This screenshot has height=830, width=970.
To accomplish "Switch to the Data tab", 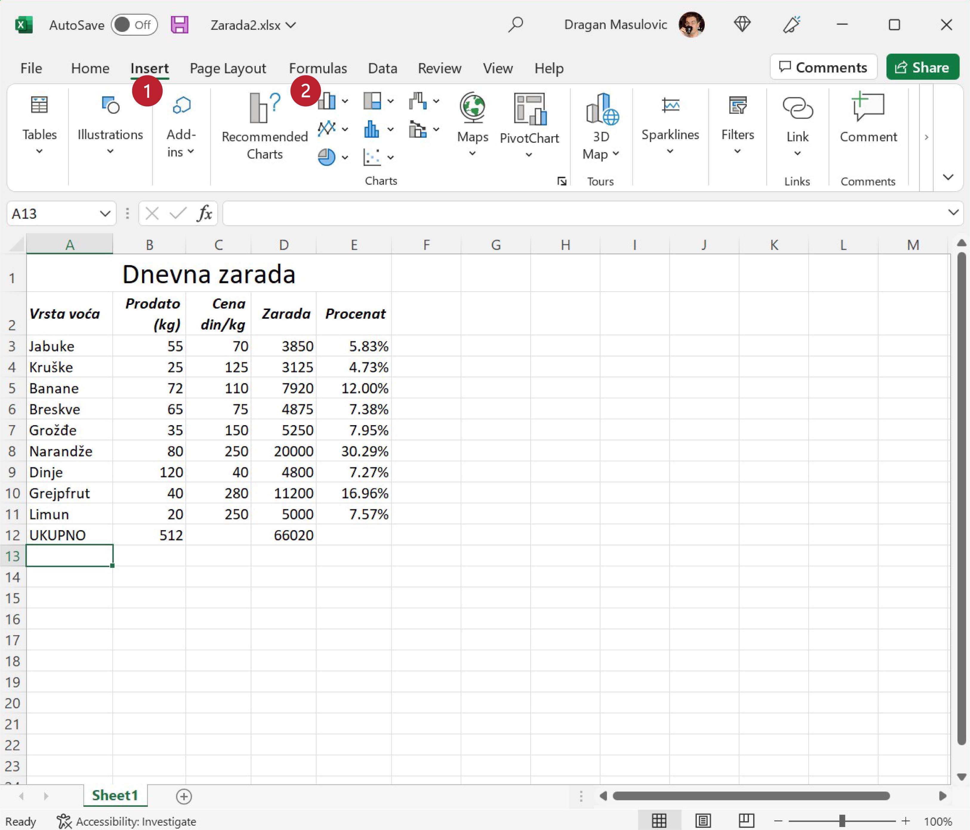I will pos(383,68).
